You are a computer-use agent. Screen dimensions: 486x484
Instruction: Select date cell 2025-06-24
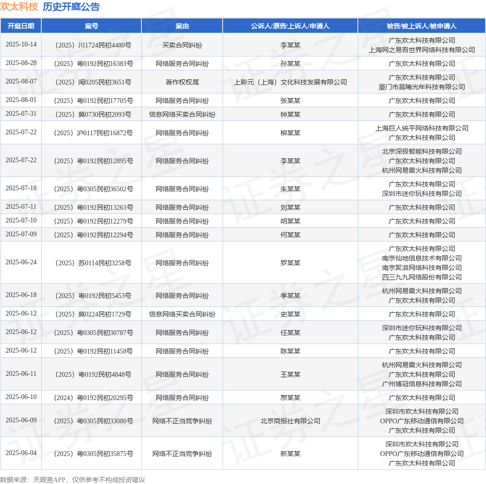[21, 262]
